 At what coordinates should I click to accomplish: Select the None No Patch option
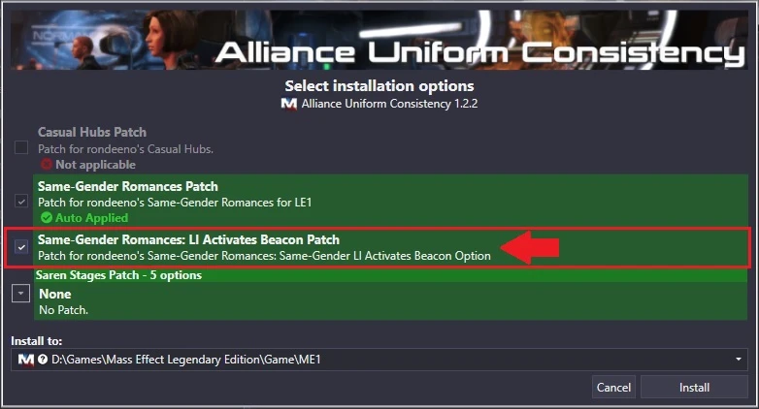coord(390,300)
